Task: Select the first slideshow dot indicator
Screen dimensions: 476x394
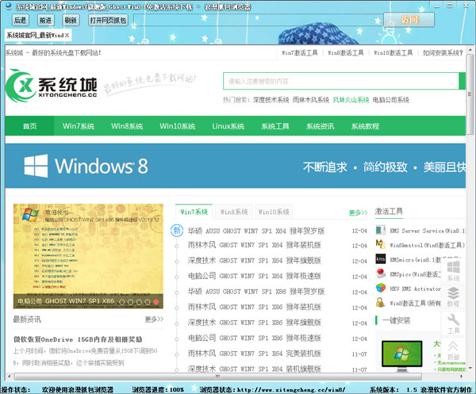Action: point(122,302)
